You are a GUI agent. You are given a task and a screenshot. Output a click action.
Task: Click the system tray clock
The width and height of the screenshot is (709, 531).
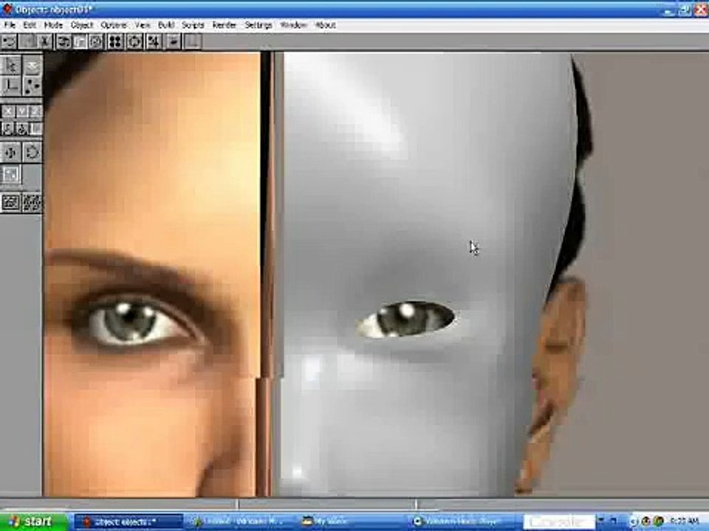click(686, 522)
